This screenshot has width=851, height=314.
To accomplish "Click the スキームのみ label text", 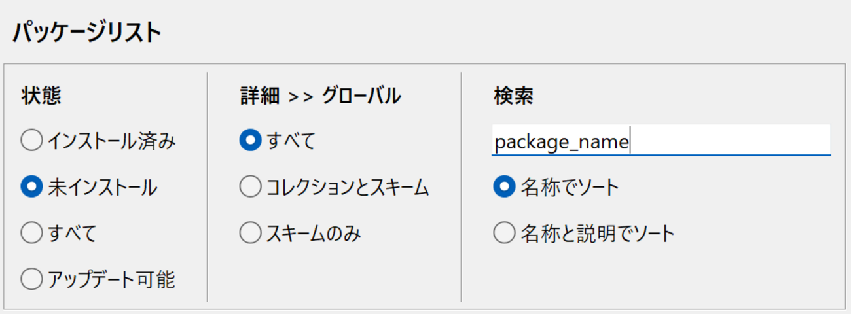I will tap(314, 233).
